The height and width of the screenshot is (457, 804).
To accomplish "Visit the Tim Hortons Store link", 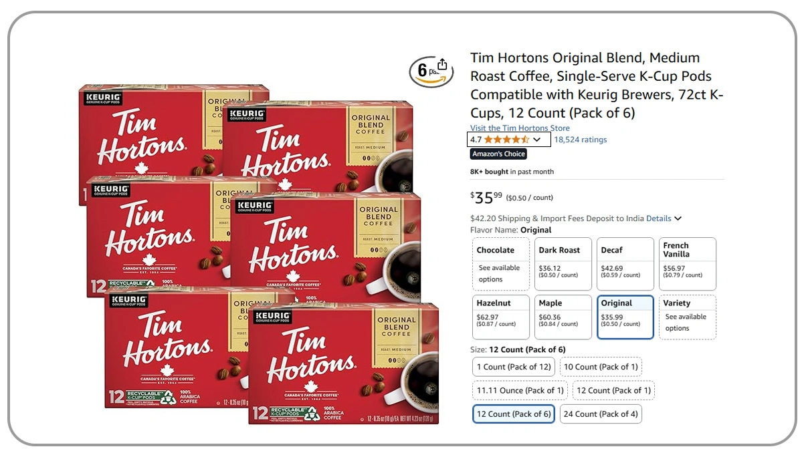I will [x=520, y=128].
